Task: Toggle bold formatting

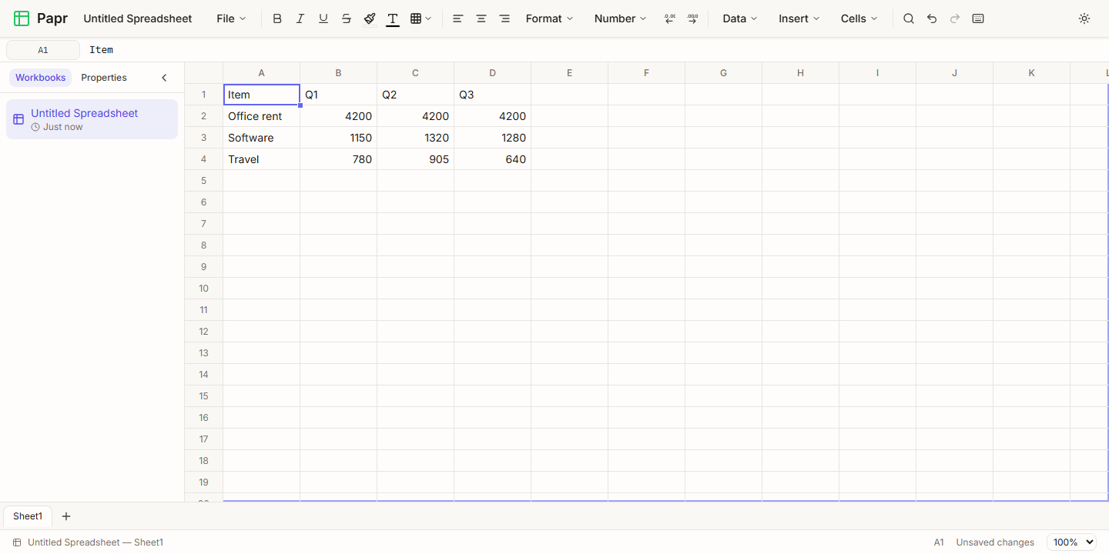Action: (x=277, y=18)
